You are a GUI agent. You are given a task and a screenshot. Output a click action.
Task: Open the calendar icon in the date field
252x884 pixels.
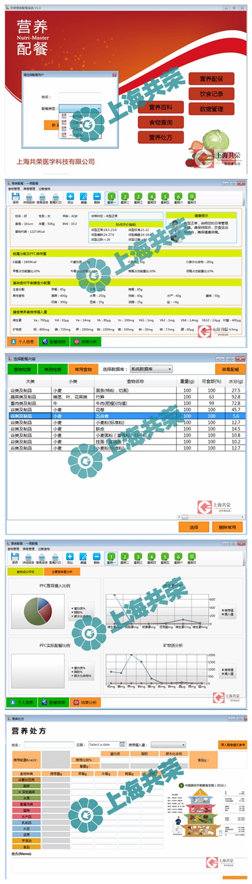(x=122, y=744)
